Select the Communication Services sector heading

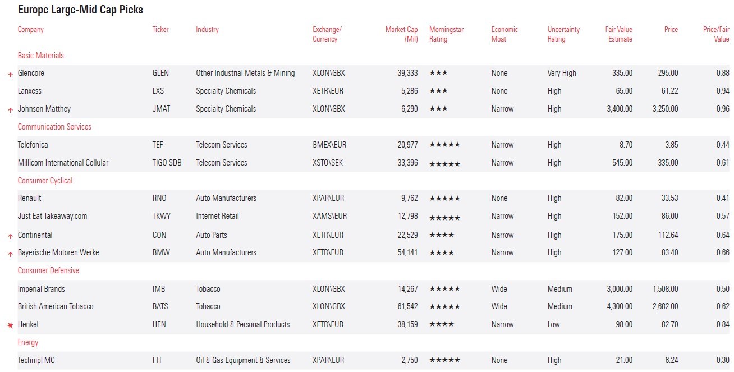(x=54, y=127)
